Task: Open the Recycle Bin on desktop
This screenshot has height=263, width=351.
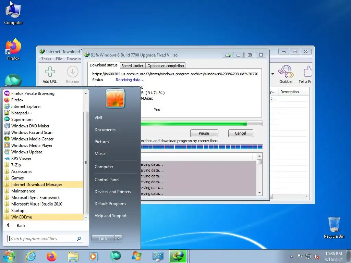Action: coord(334,227)
